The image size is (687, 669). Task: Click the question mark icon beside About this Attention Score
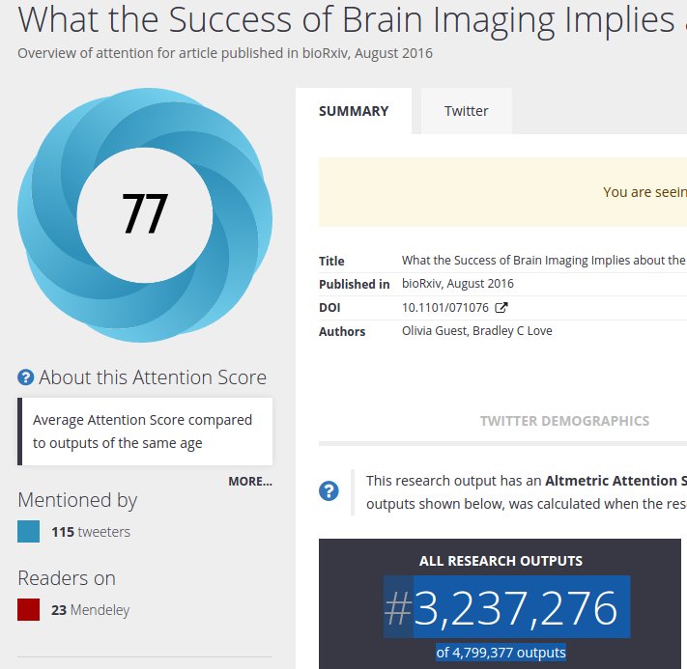click(x=25, y=376)
